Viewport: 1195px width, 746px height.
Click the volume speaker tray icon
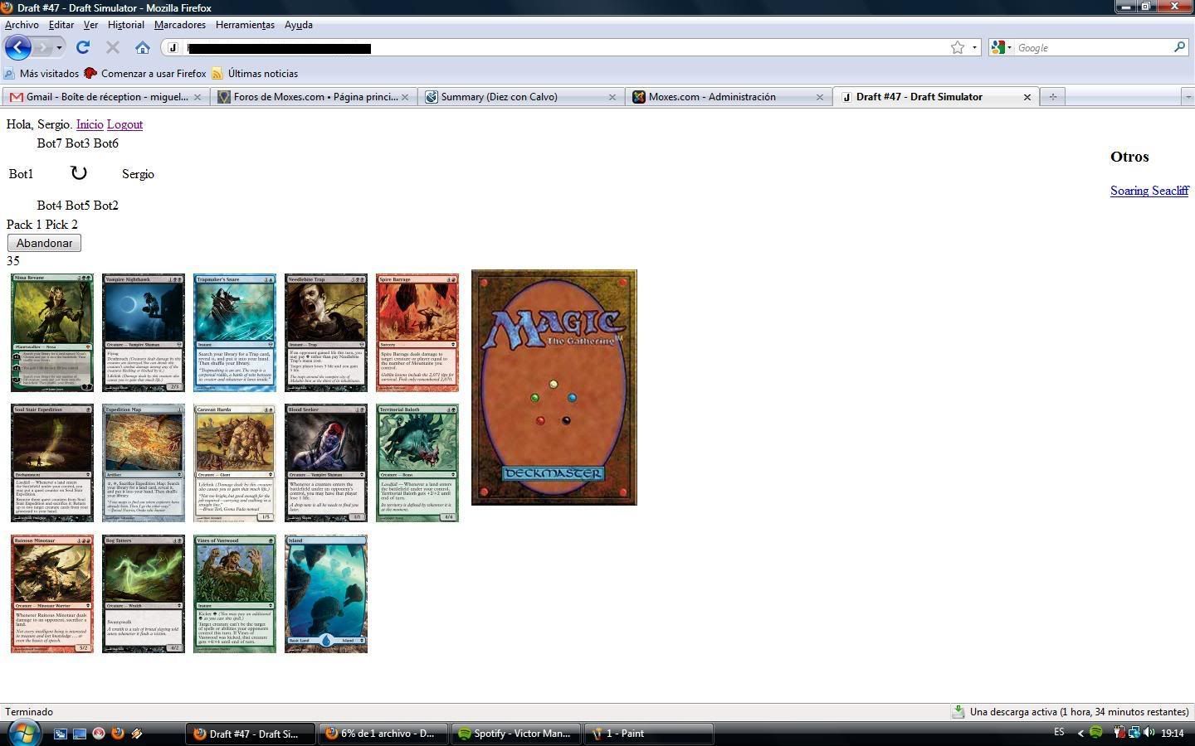[x=1149, y=733]
